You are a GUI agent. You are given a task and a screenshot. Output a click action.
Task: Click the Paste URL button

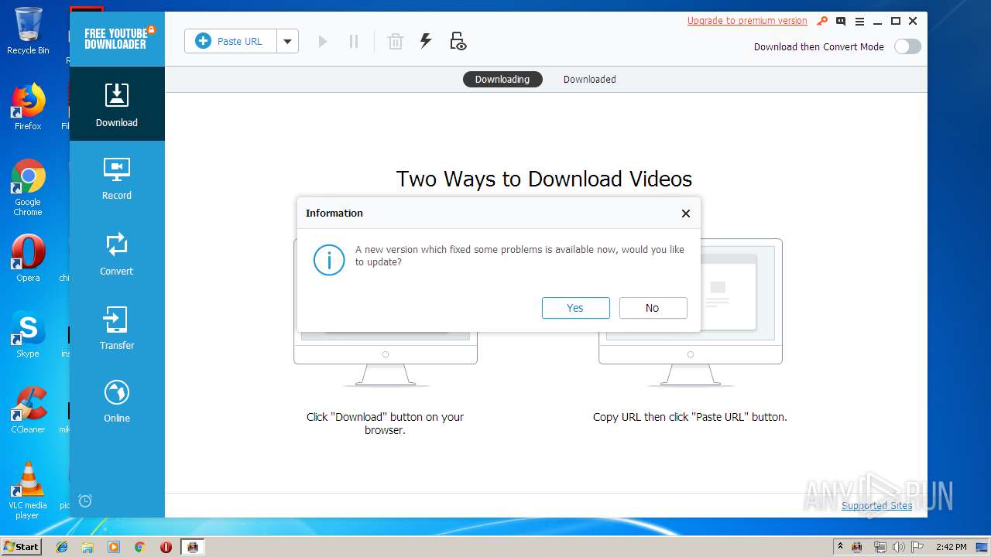click(231, 41)
